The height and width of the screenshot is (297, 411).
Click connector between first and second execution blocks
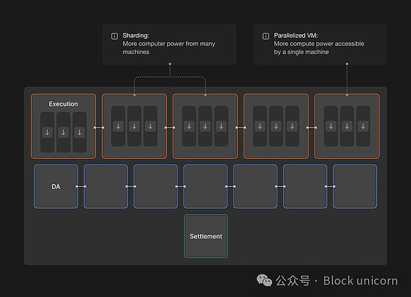[x=98, y=127]
